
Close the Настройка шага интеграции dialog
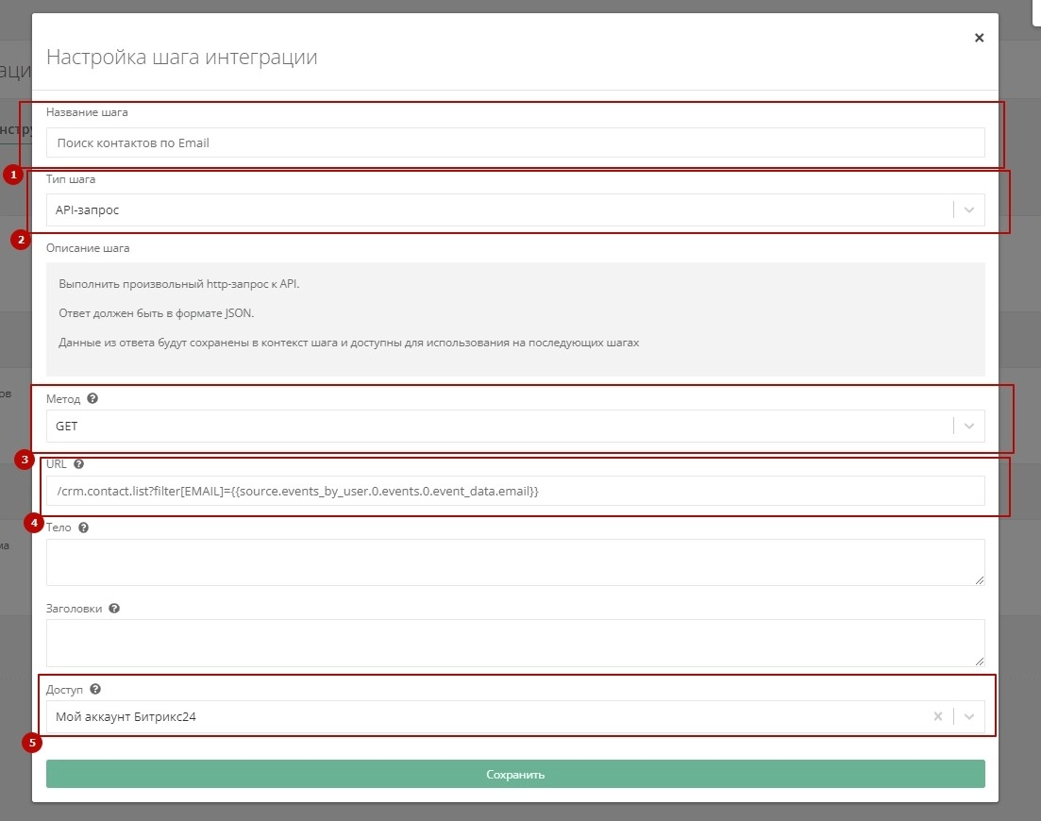click(x=979, y=38)
